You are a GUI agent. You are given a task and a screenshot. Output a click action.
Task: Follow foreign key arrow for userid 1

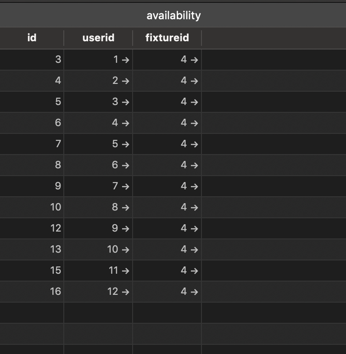(x=125, y=60)
